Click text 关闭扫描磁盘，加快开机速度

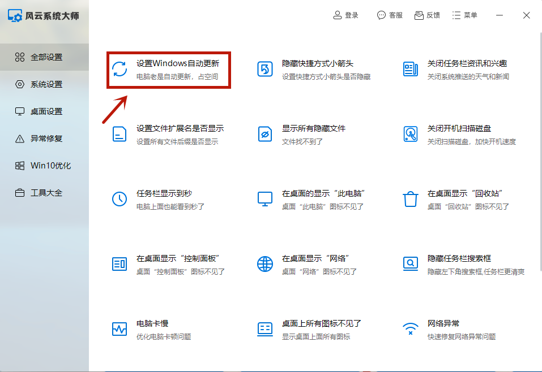tap(472, 141)
